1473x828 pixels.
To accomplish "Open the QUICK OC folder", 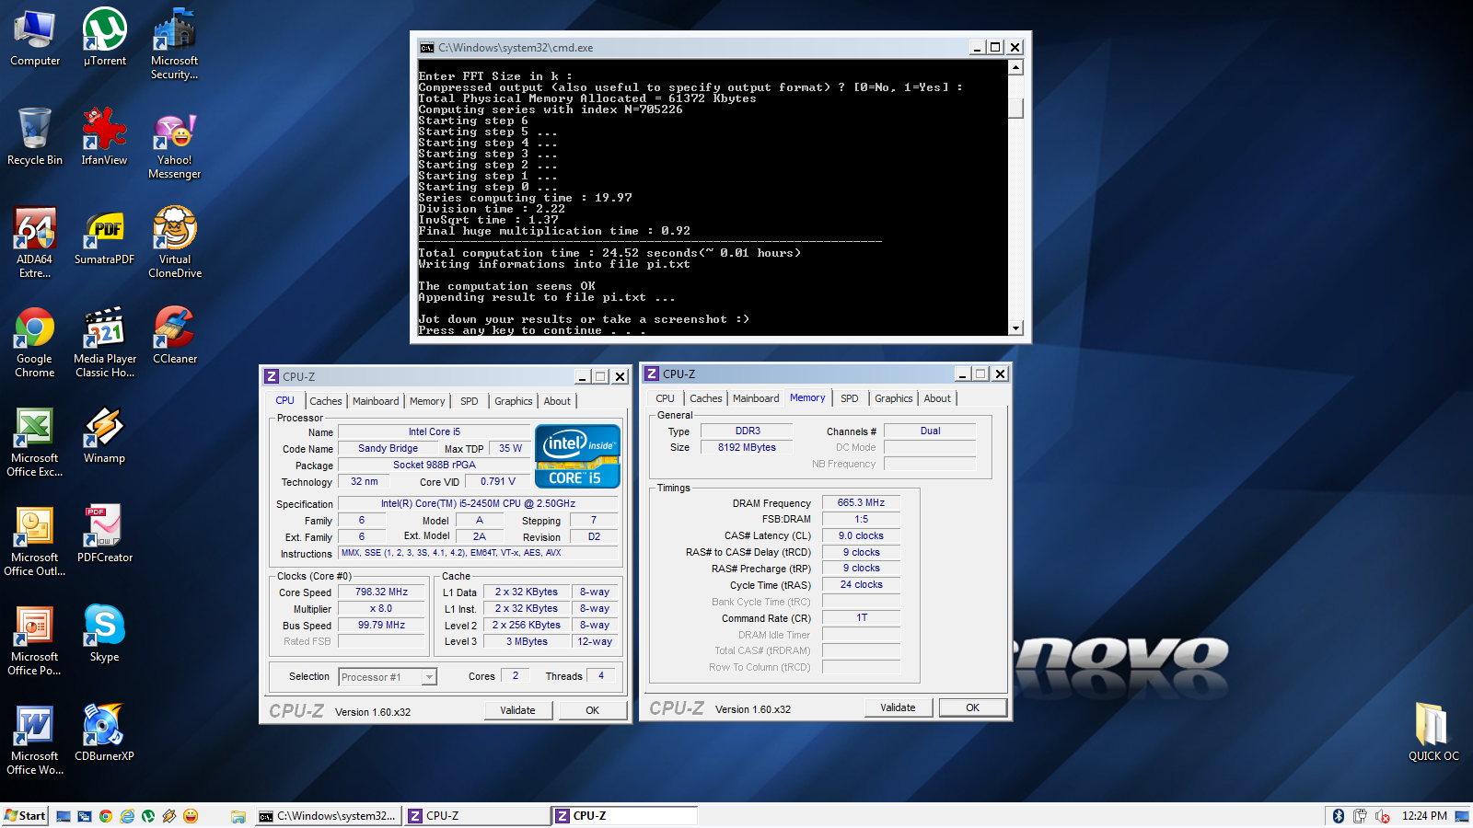I will (x=1433, y=731).
